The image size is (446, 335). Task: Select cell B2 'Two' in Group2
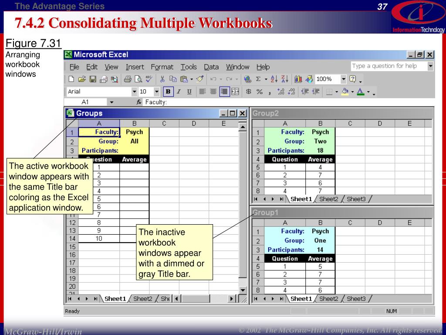tap(320, 141)
